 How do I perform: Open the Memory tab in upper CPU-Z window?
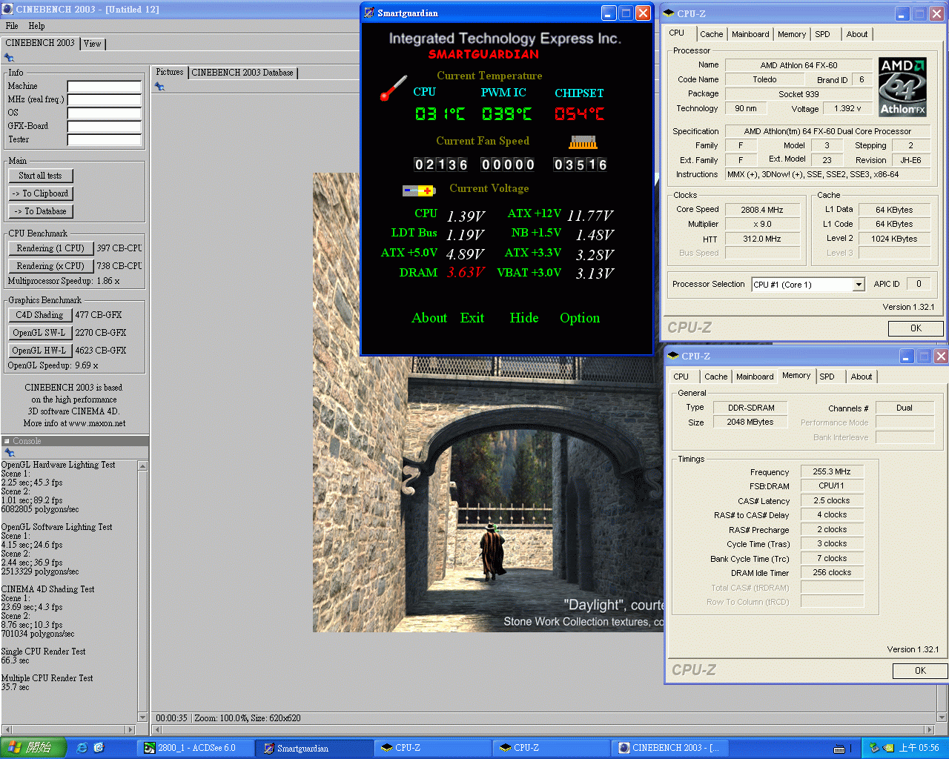[792, 34]
